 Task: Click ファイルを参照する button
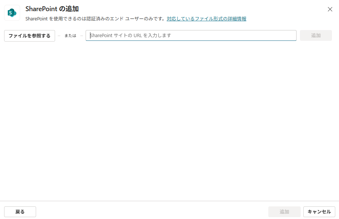point(30,36)
